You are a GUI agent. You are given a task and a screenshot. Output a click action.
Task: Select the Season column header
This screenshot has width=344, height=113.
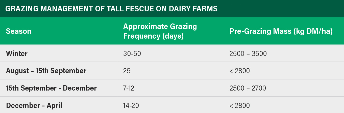[x=19, y=31]
